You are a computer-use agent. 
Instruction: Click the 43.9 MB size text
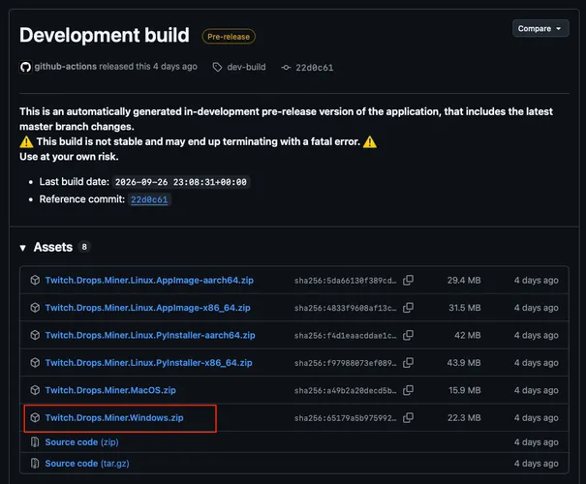[464, 363]
